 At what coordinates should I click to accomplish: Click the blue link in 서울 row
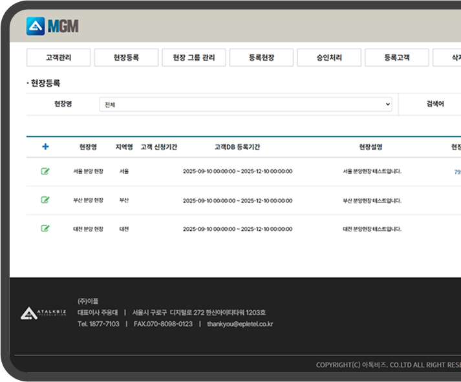pyautogui.click(x=457, y=172)
